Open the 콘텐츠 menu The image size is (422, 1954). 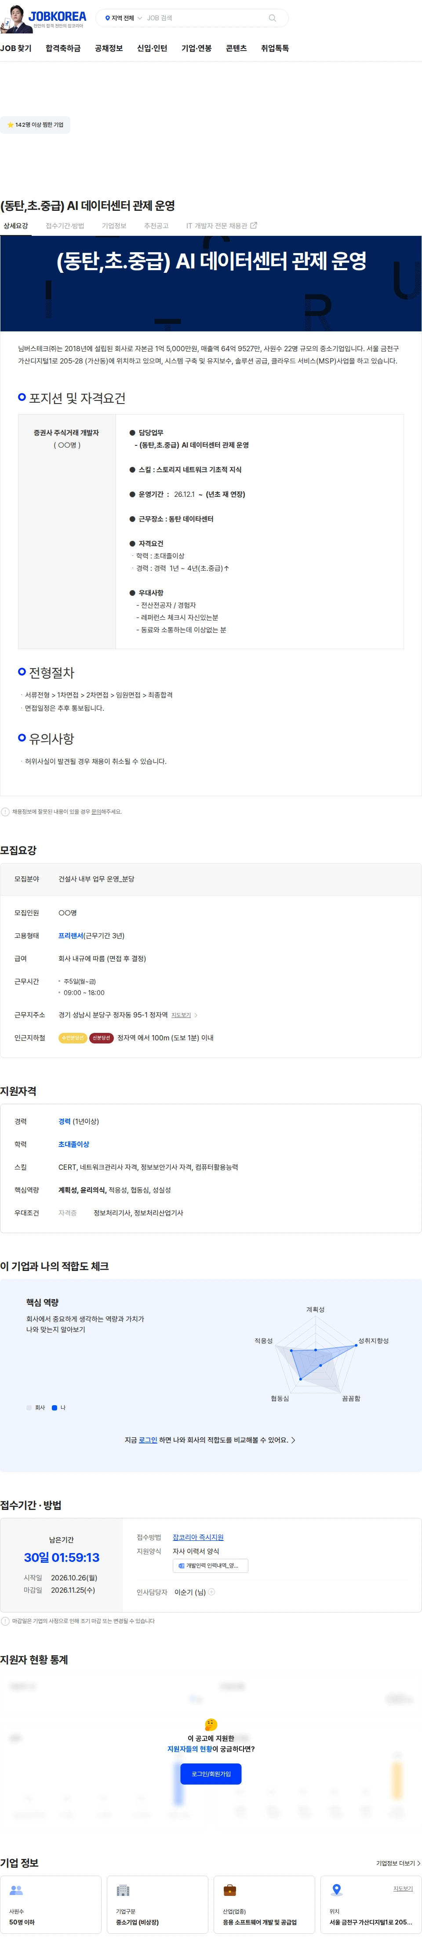(236, 48)
